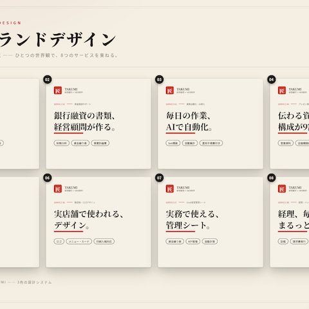Click the 資金繰り表 tag on card 07
Screen dimensions: 309x309
[175, 241]
